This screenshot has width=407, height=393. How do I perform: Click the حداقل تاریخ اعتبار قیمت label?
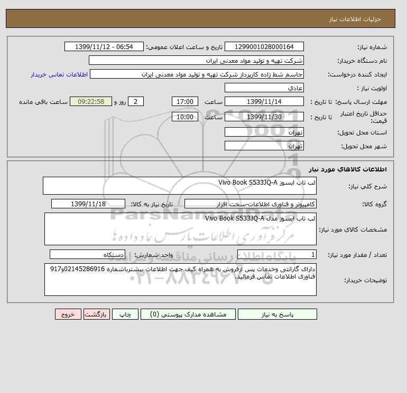pos(364,117)
